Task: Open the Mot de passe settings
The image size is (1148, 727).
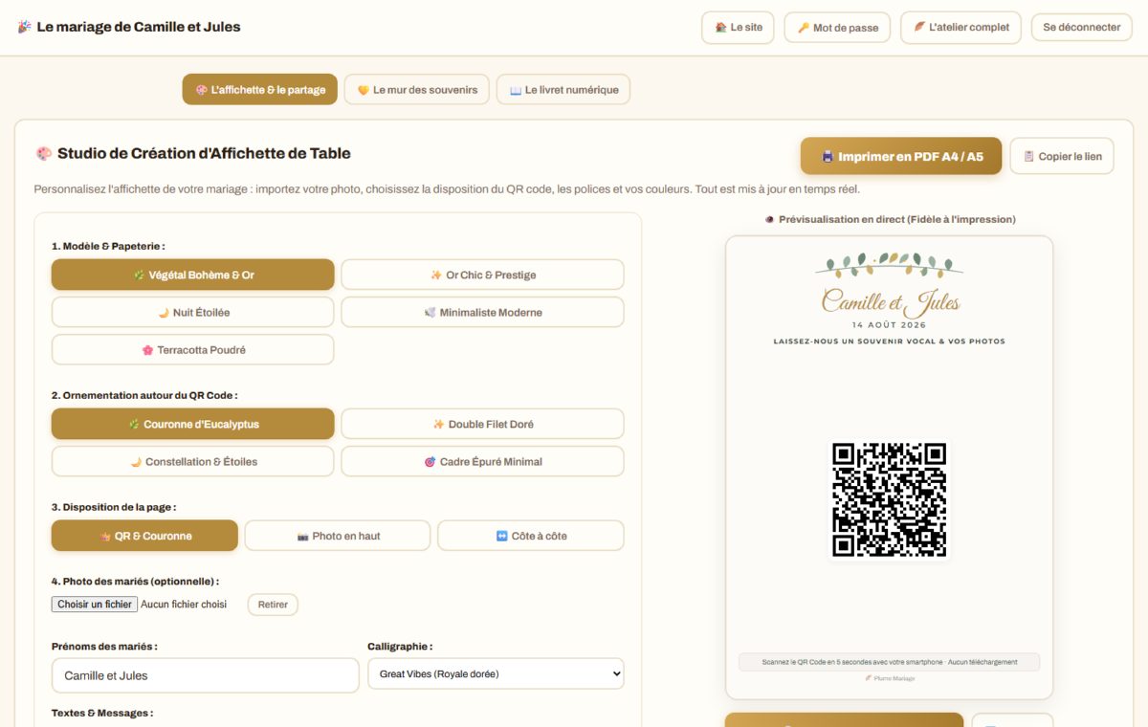Action: pos(837,28)
